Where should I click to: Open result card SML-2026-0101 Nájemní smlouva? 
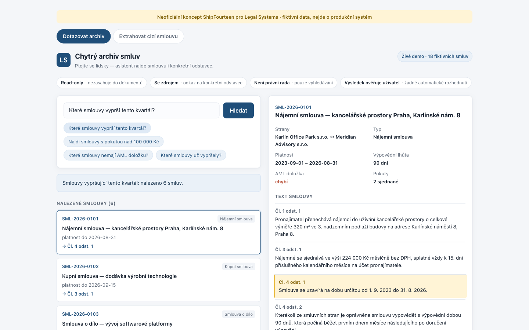tap(159, 232)
